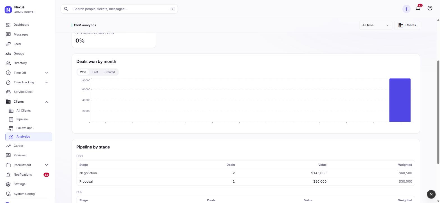Expand the Recruitment submenu chevron
Viewport: 440px width, 203px height.
click(x=46, y=165)
